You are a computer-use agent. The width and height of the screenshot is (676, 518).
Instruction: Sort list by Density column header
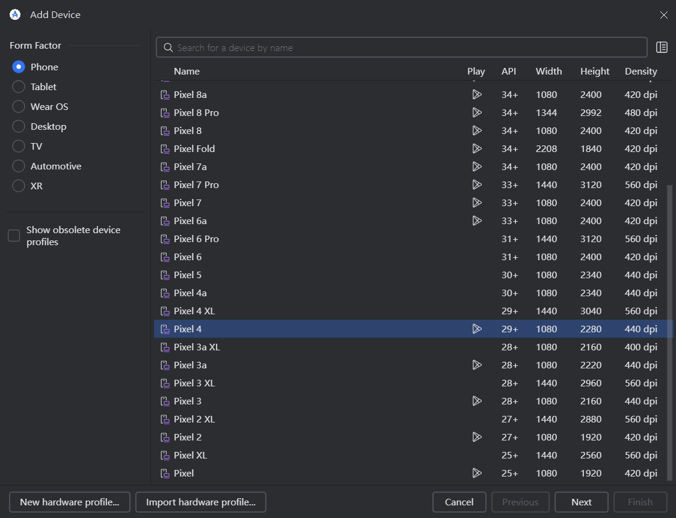(x=641, y=71)
